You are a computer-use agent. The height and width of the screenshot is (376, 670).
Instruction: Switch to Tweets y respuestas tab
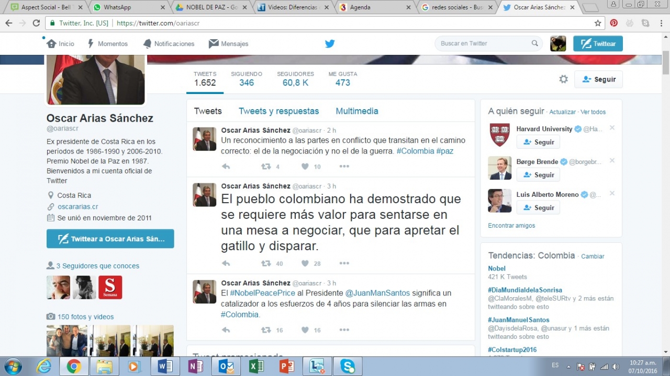pyautogui.click(x=278, y=111)
